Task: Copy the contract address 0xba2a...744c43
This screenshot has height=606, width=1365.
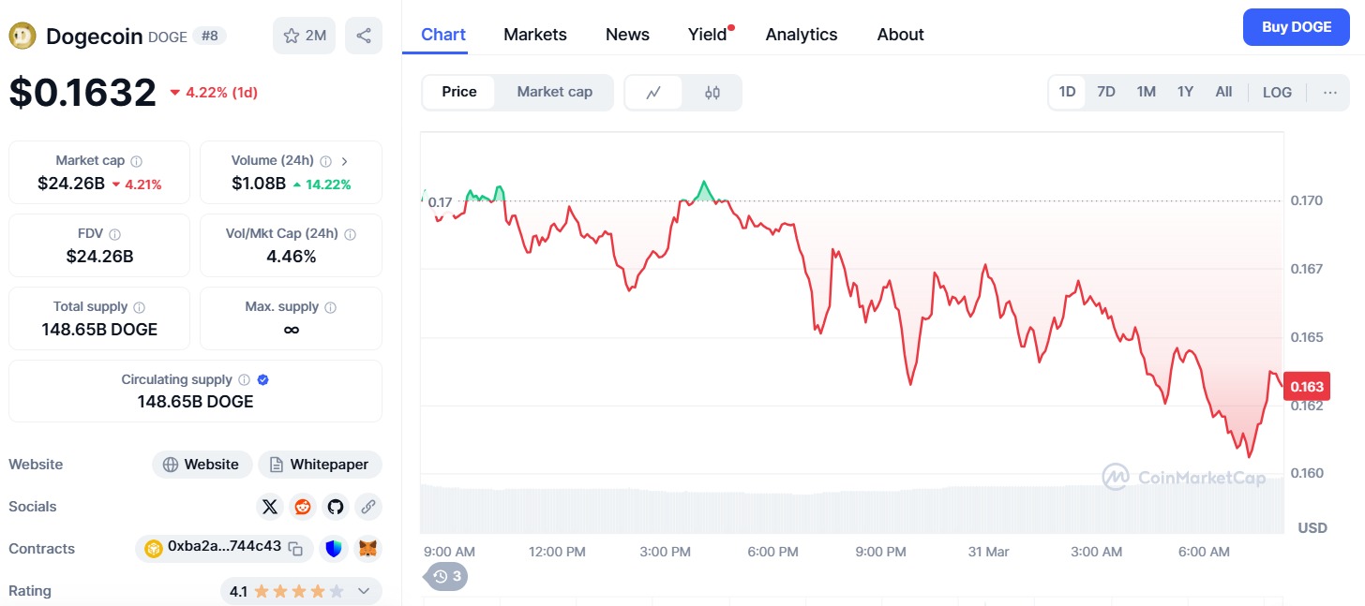Action: point(295,549)
